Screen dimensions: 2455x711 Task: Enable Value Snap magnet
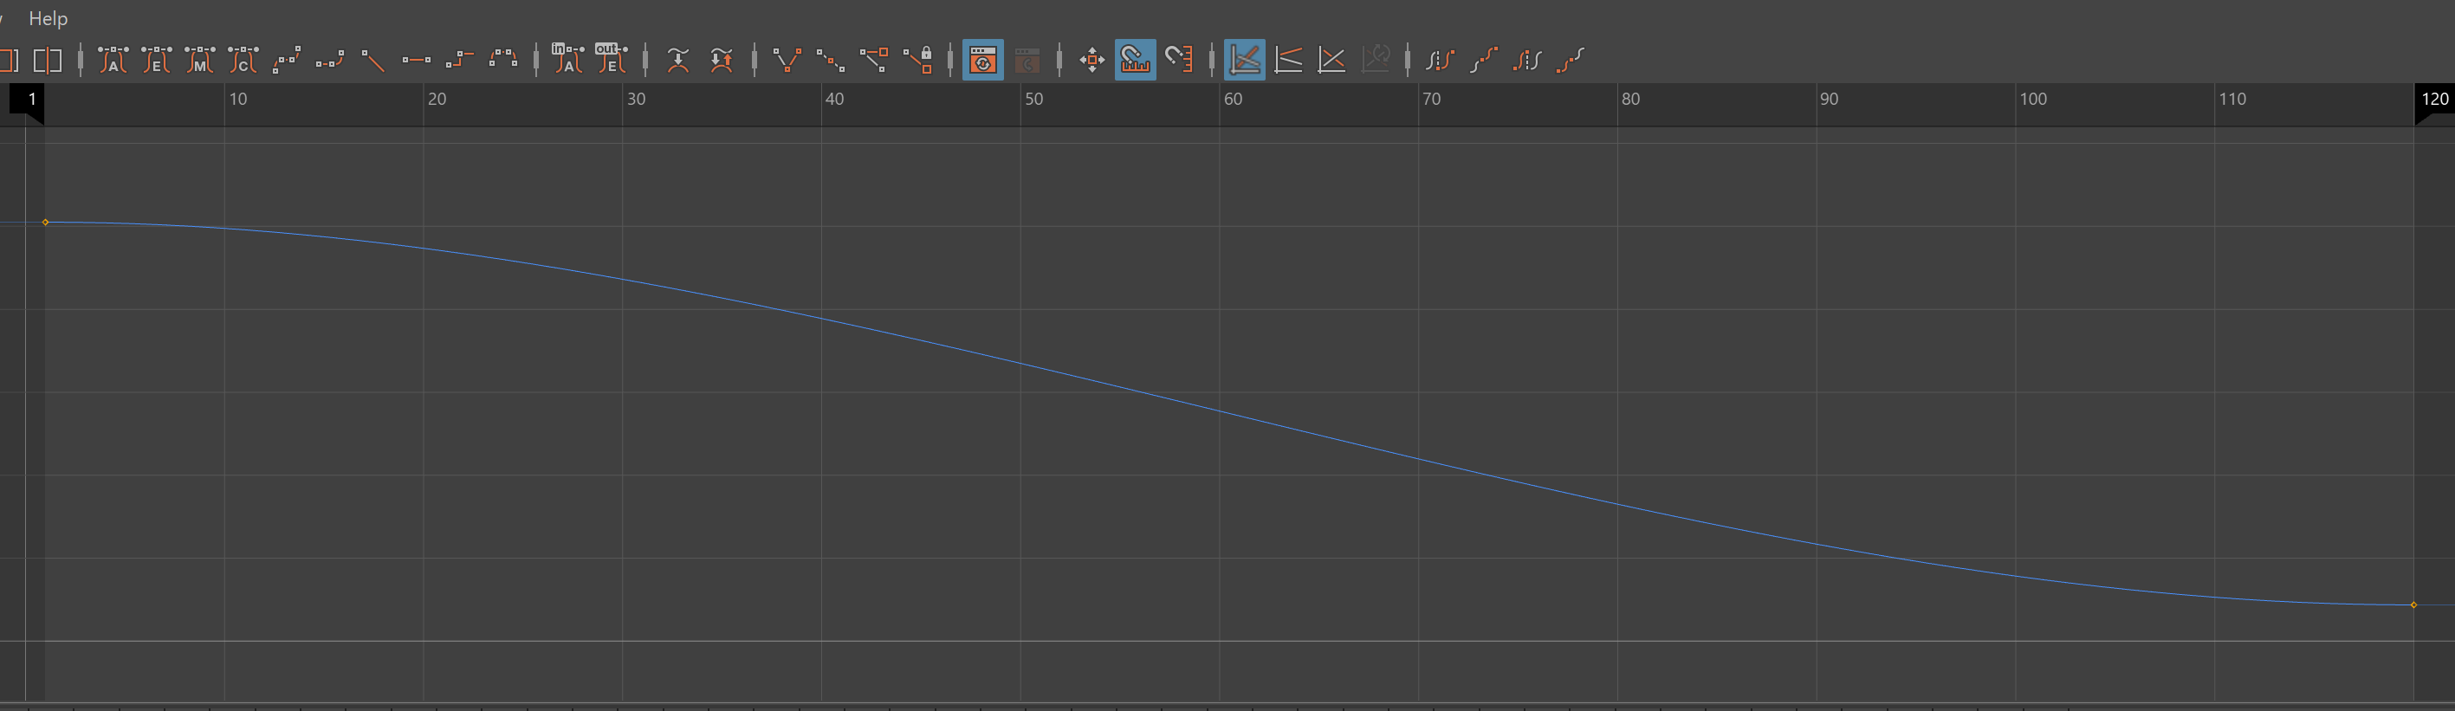(1179, 60)
